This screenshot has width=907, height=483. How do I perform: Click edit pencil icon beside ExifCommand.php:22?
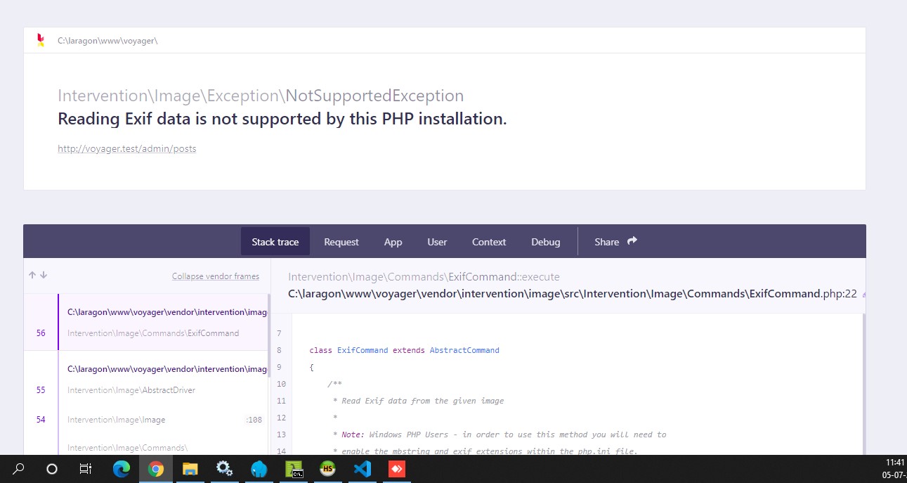click(863, 295)
